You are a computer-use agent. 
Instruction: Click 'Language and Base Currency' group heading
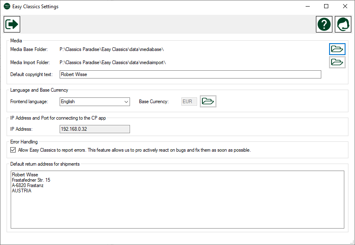[39, 90]
